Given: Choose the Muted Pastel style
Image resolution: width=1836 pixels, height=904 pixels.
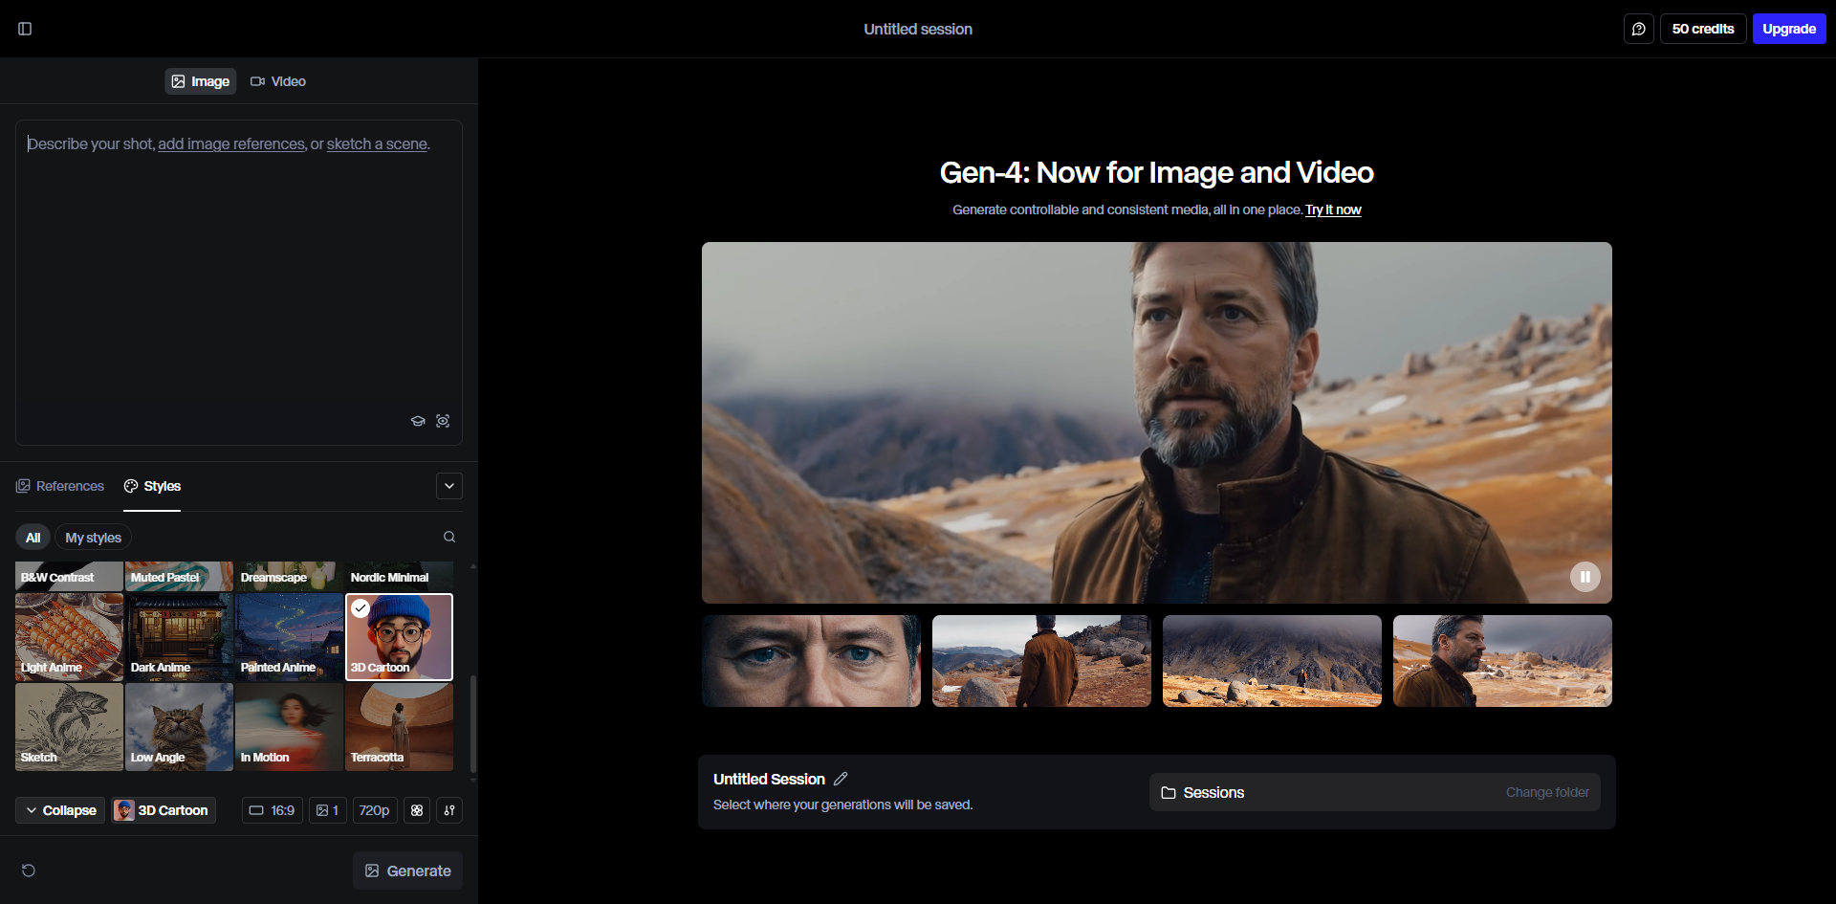Looking at the screenshot, I should pos(179,576).
